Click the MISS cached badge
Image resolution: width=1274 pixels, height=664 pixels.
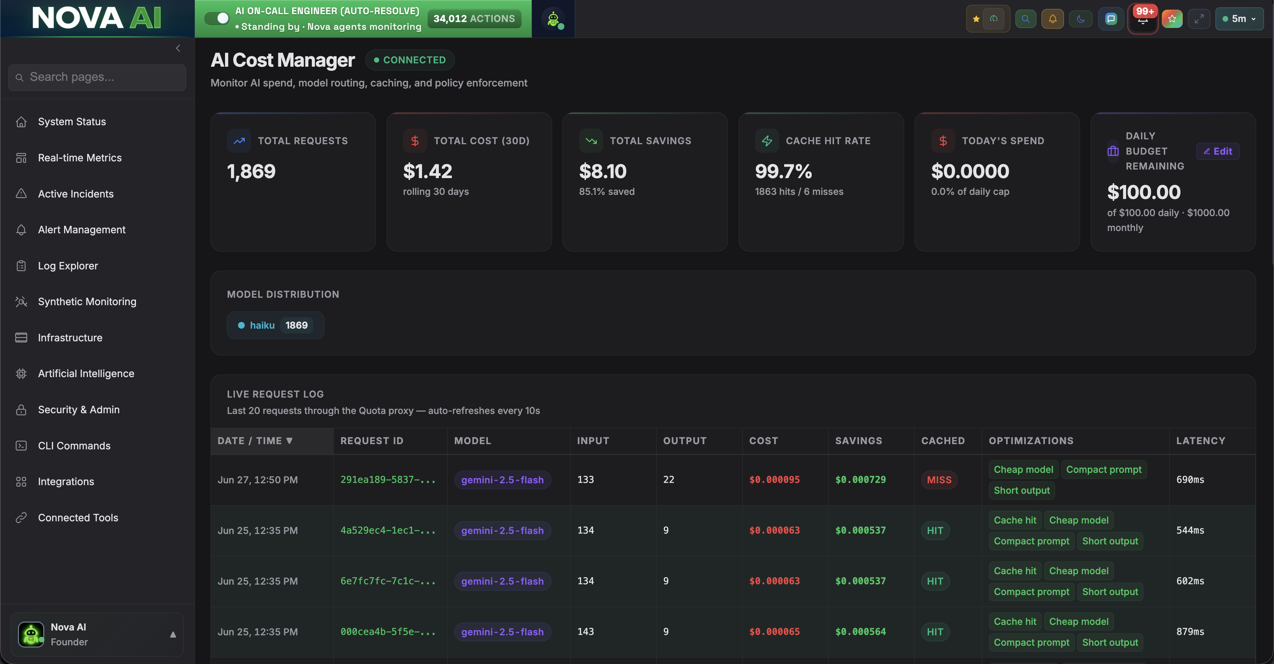(939, 480)
